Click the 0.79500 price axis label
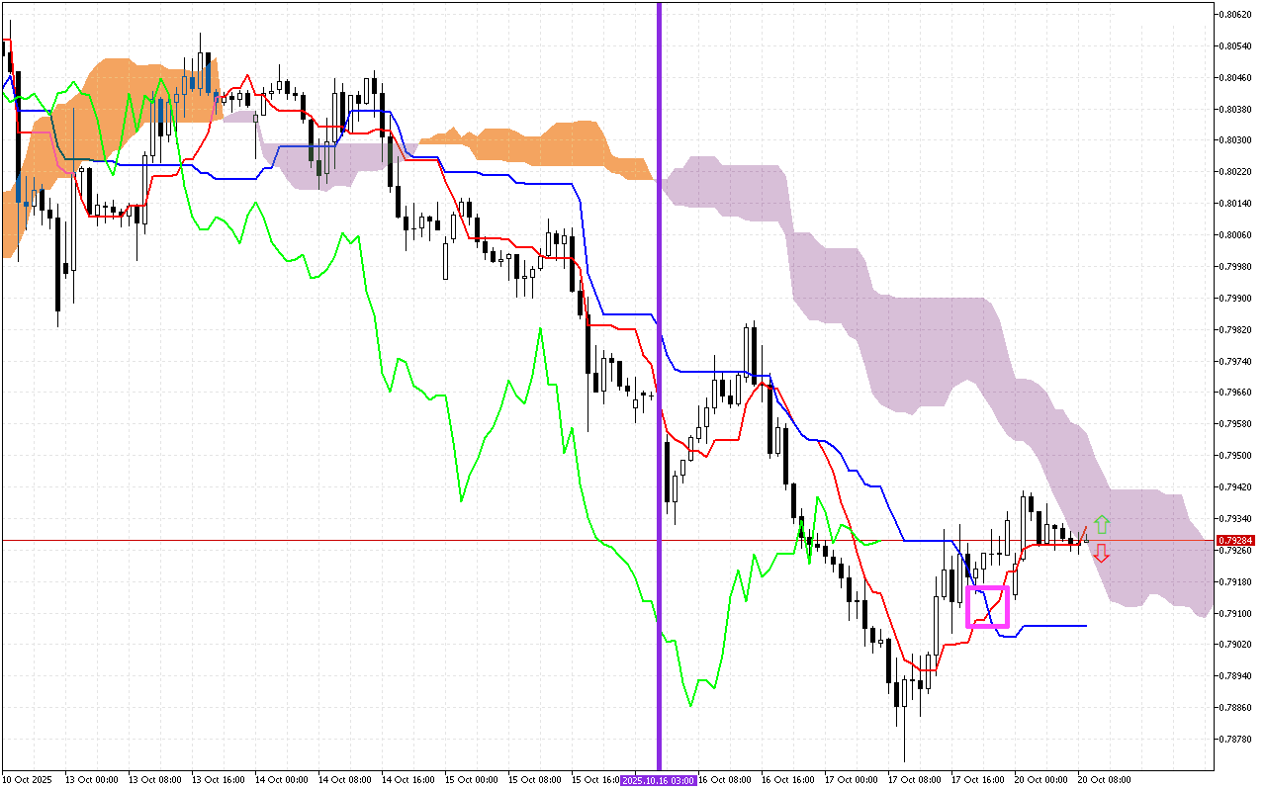This screenshot has width=1266, height=791. 1234,455
